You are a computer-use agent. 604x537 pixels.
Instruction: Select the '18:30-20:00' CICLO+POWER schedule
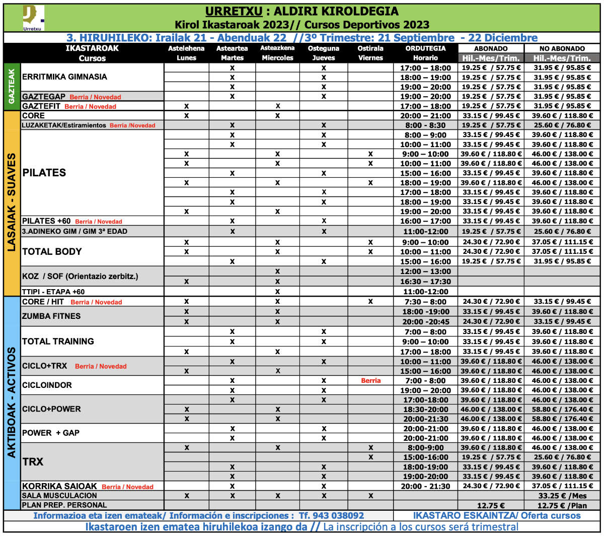click(426, 410)
